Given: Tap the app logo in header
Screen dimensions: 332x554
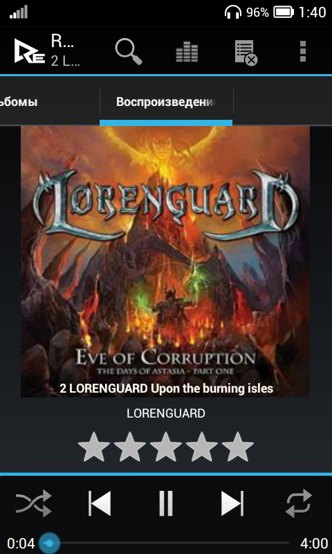Looking at the screenshot, I should 29,51.
